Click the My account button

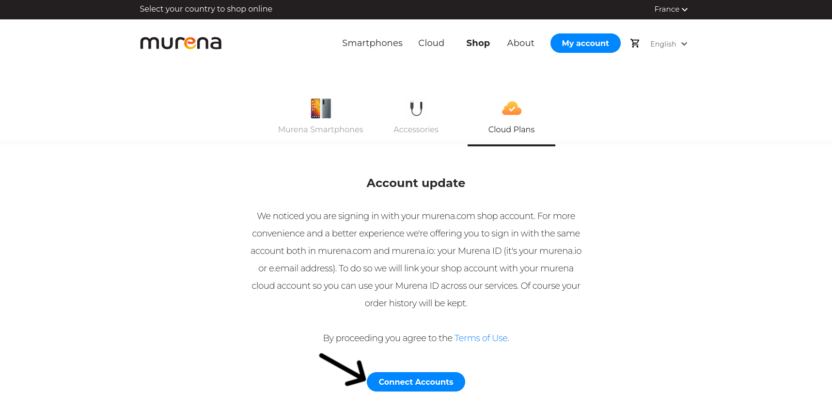click(585, 43)
